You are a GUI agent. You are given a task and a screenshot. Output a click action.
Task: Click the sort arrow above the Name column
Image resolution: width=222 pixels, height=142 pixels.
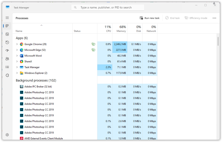[41, 25]
